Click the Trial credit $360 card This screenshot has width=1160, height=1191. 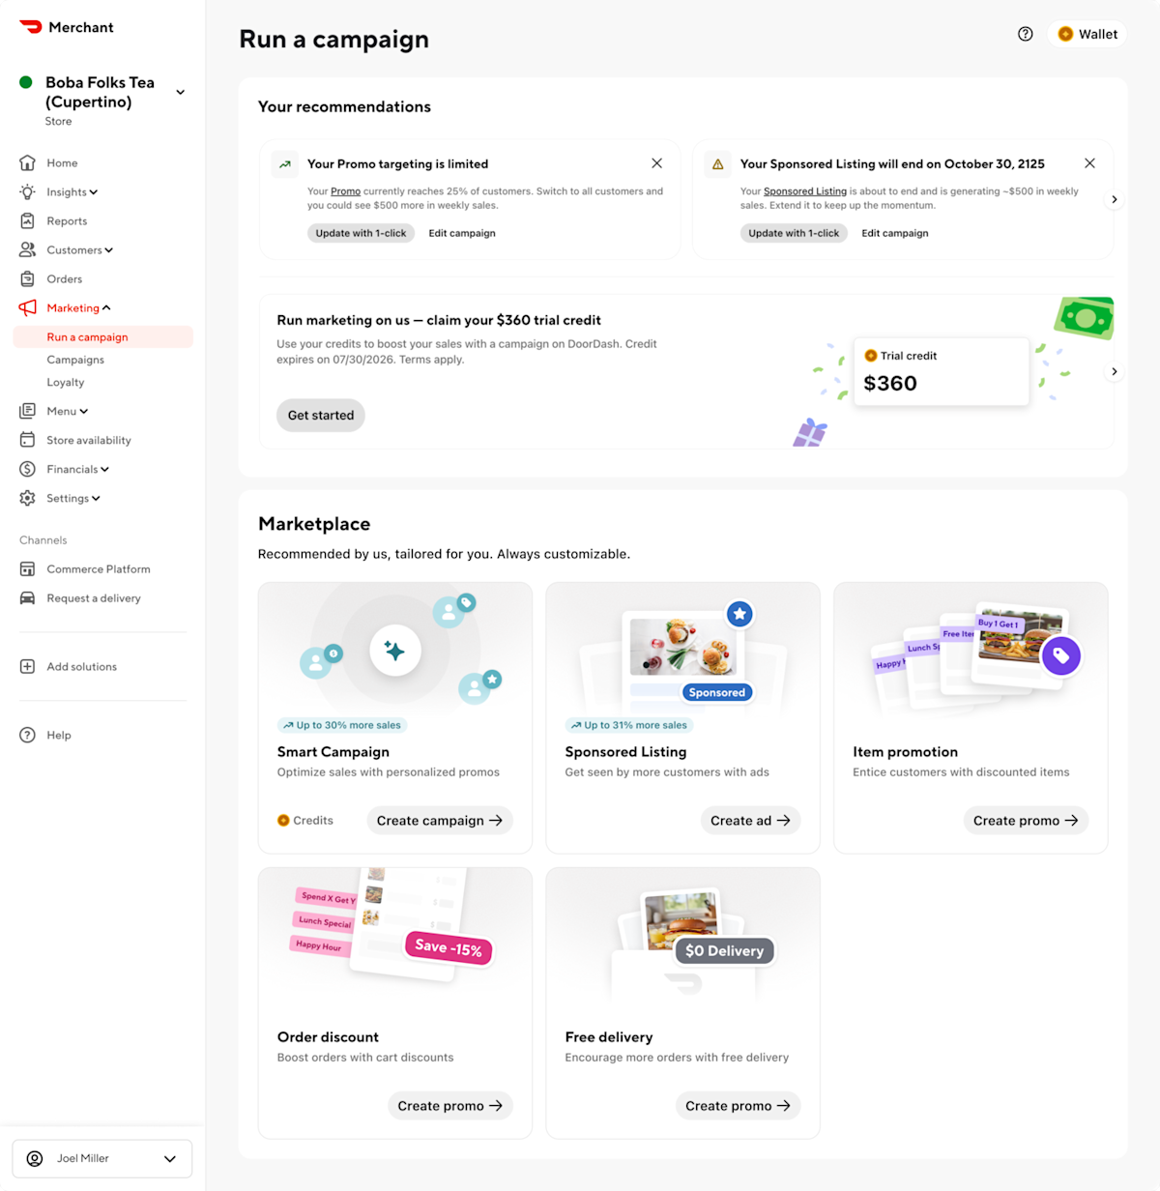[x=941, y=371]
